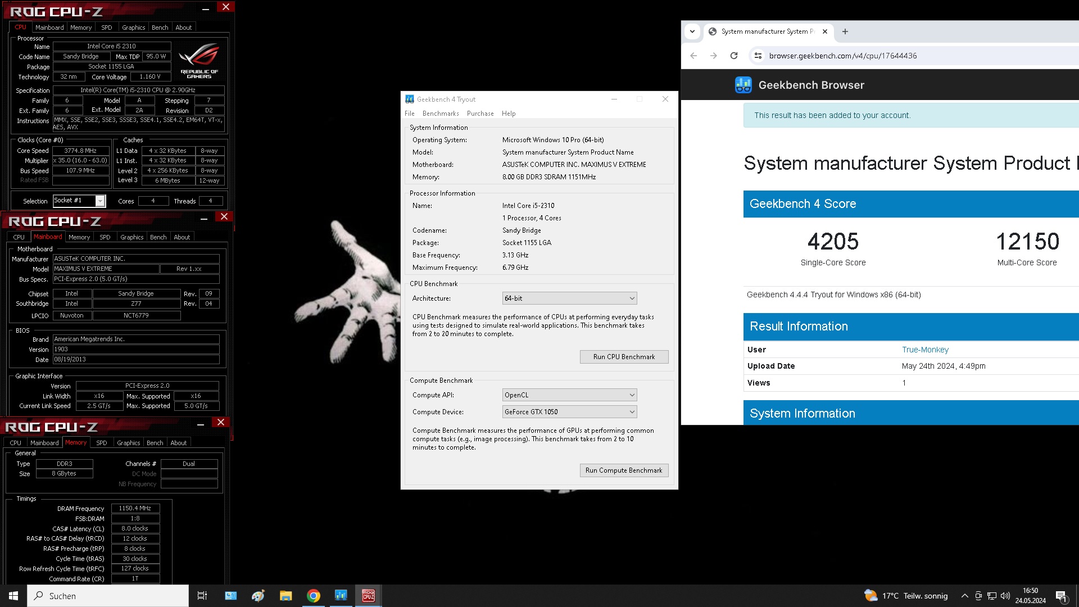Open the clock showing 16:50

click(1031, 596)
